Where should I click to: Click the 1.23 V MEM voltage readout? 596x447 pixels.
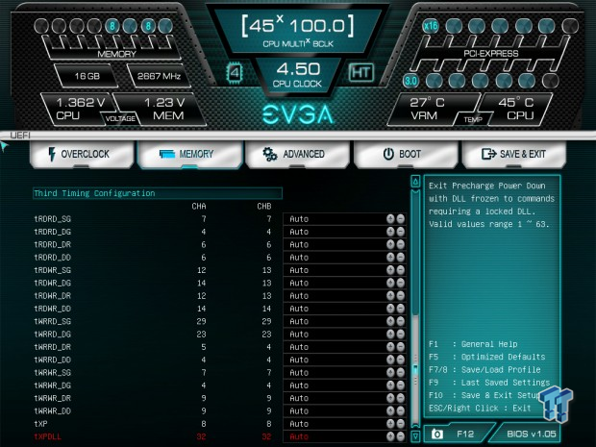pyautogui.click(x=164, y=109)
